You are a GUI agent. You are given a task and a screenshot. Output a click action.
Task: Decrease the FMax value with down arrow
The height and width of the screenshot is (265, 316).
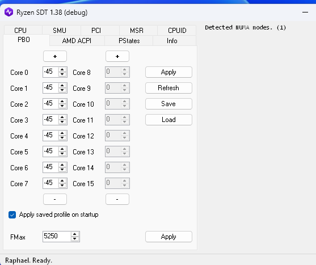tap(75, 239)
